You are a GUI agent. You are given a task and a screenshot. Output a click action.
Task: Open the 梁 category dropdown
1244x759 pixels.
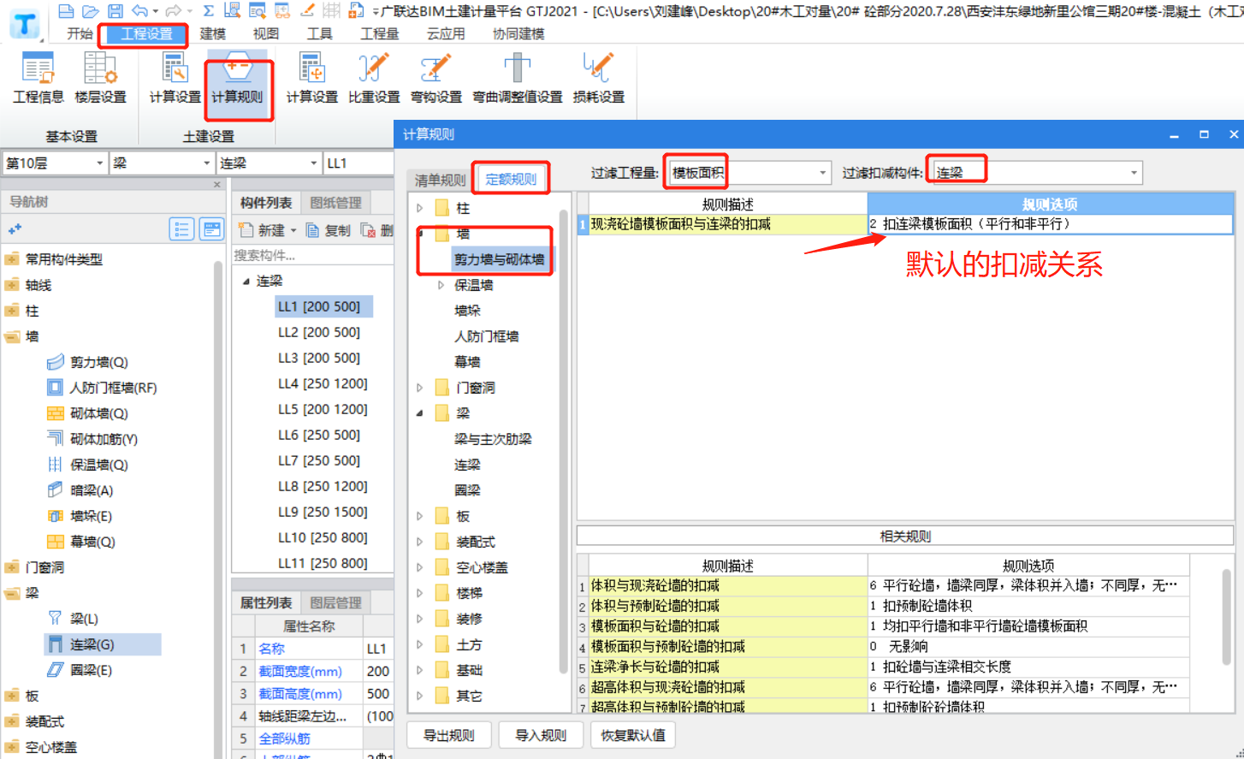(206, 163)
